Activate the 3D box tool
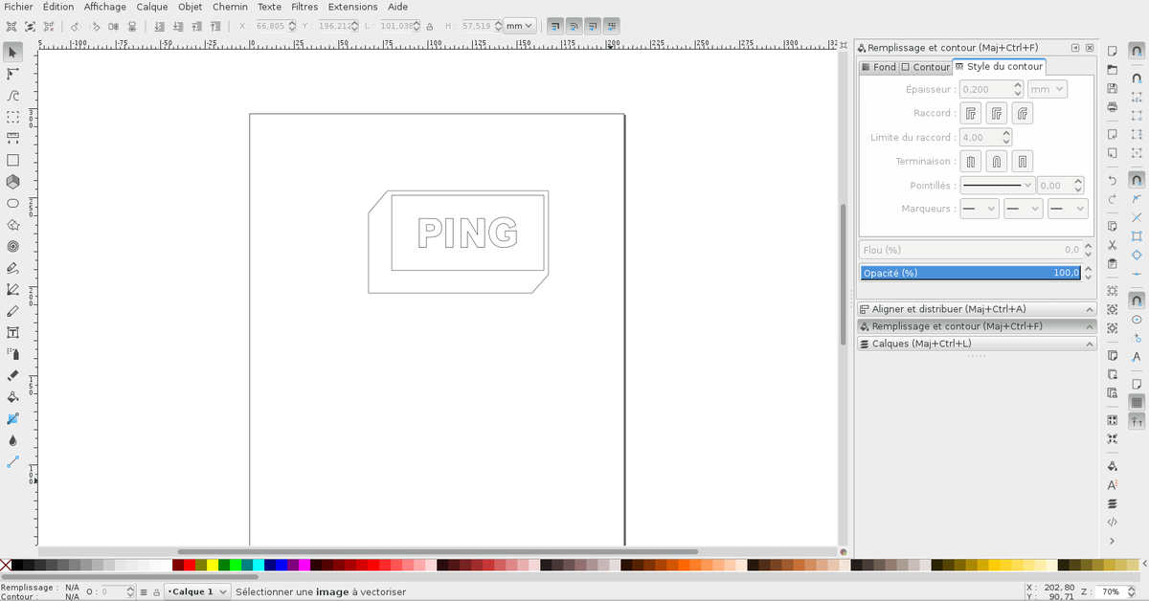The image size is (1149, 601). [x=12, y=182]
